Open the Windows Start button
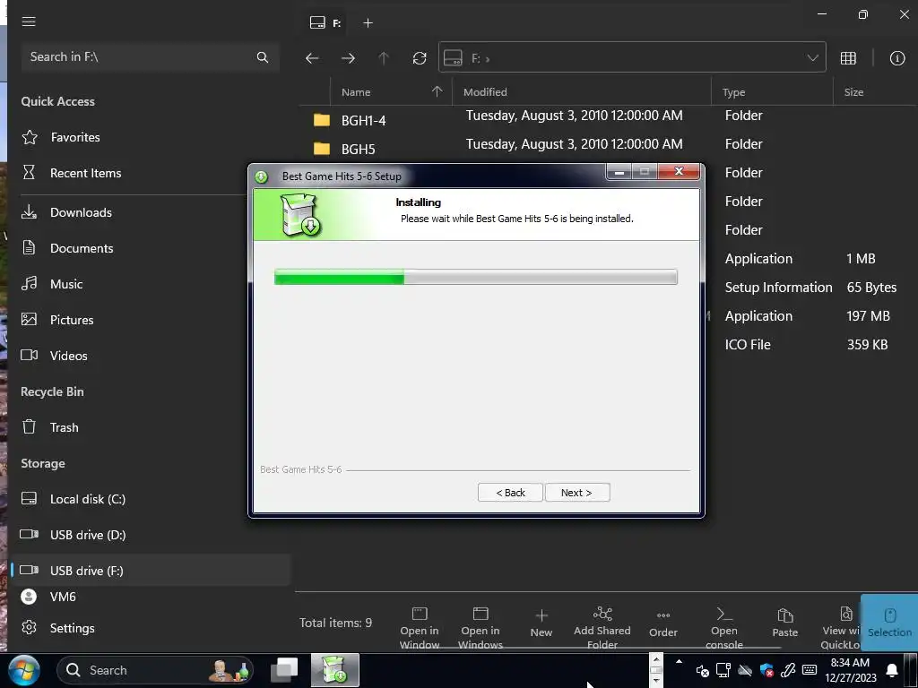 tap(23, 670)
